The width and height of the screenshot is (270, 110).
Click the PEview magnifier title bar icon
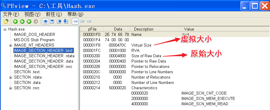pos(3,6)
